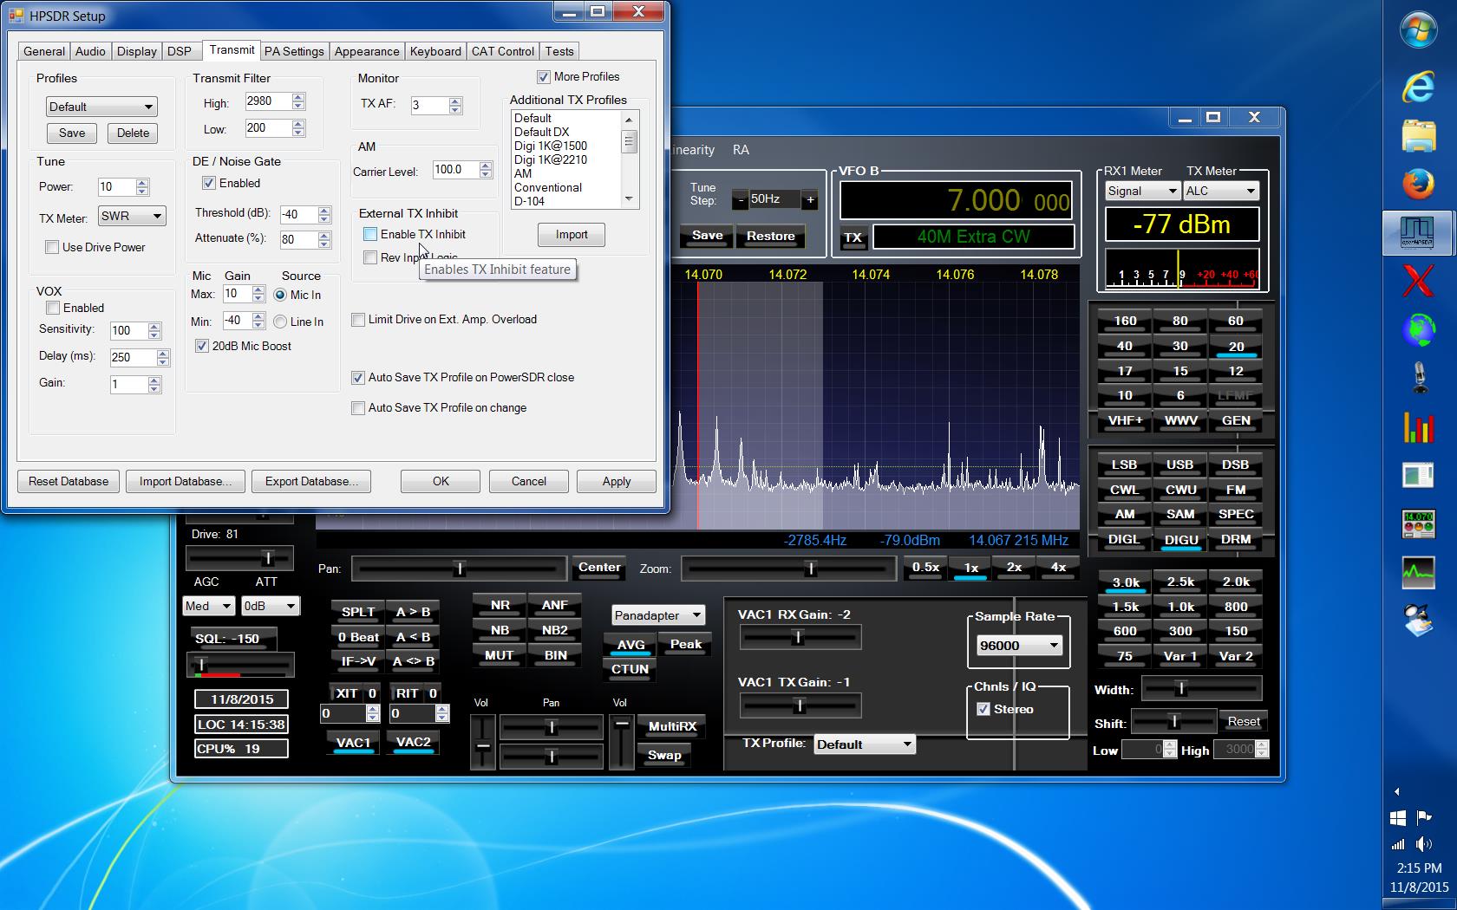1457x910 pixels.
Task: Switch to the General tab
Action: (x=44, y=51)
